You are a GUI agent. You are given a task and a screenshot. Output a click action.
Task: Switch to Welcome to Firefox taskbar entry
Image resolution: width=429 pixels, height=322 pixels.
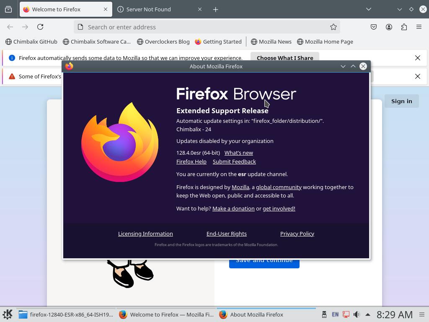point(166,314)
